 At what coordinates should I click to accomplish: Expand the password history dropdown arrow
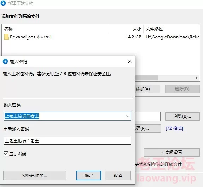tap(128, 116)
